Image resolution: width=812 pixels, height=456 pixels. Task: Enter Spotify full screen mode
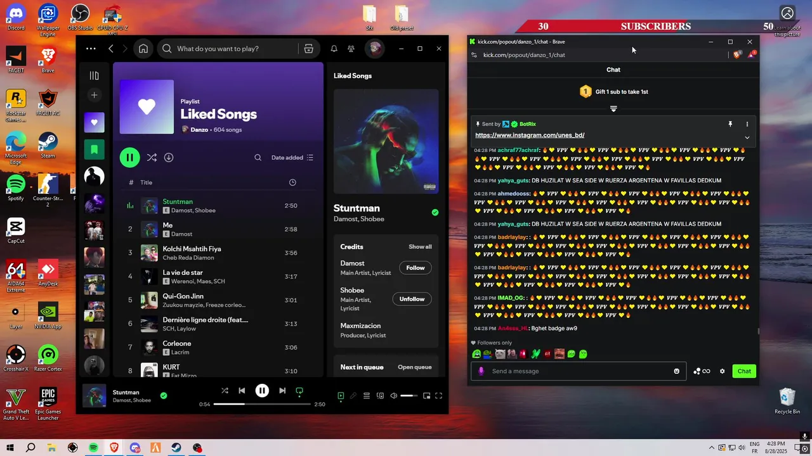[x=438, y=396]
